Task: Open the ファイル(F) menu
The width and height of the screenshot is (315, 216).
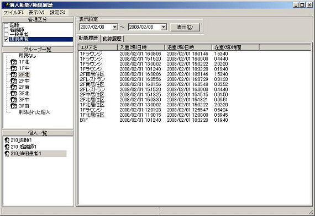Action: point(13,13)
